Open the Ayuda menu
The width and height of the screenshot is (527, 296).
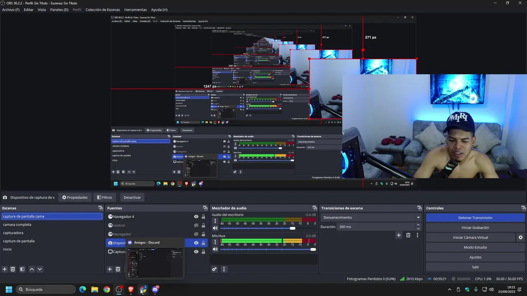click(x=159, y=10)
